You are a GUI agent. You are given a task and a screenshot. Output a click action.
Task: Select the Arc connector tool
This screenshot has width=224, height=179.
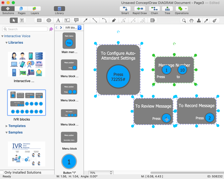click(x=104, y=20)
